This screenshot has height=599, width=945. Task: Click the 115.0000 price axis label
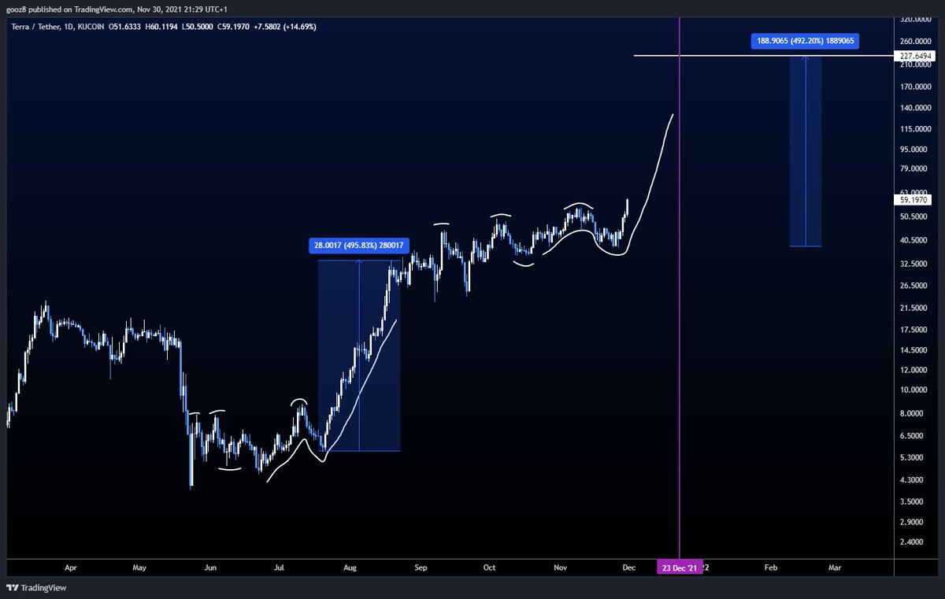pyautogui.click(x=916, y=130)
